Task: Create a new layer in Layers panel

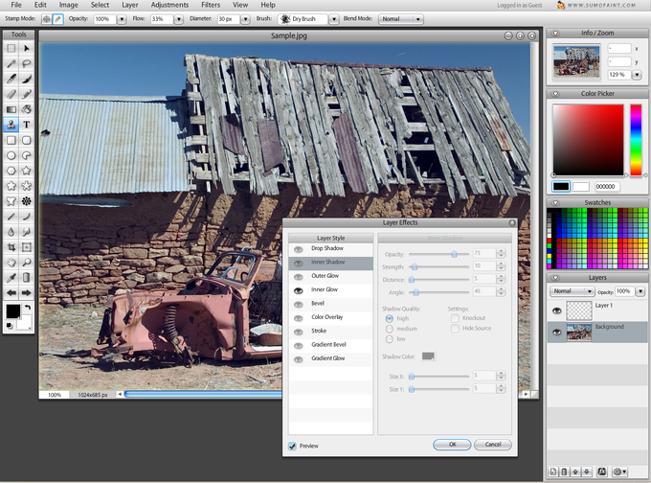Action: [552, 471]
